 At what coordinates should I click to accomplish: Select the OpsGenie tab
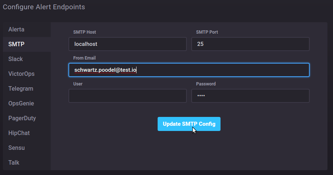tap(21, 103)
